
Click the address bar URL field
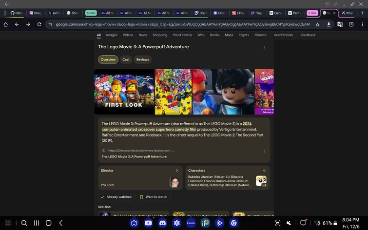click(183, 24)
